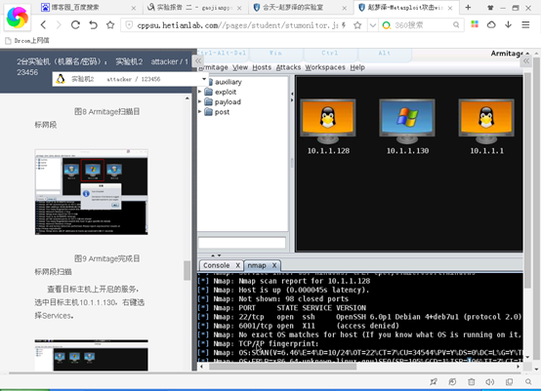Select the Windows host 10.1.1.130
541x391 pixels.
click(x=407, y=127)
